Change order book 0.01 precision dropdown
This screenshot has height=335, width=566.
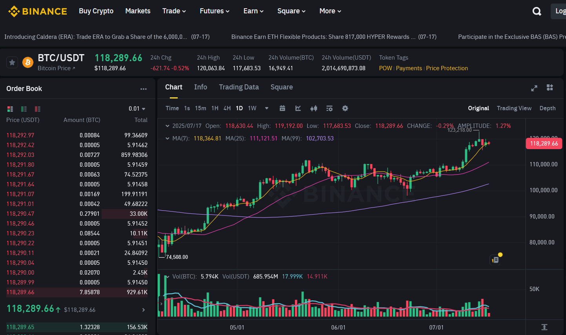tap(137, 109)
